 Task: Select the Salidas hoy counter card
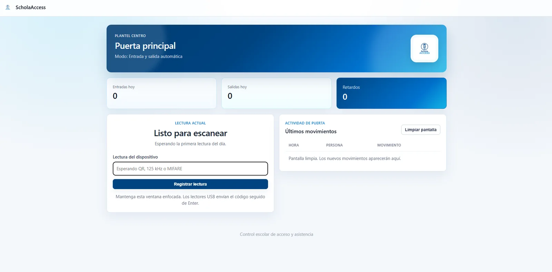coord(276,93)
